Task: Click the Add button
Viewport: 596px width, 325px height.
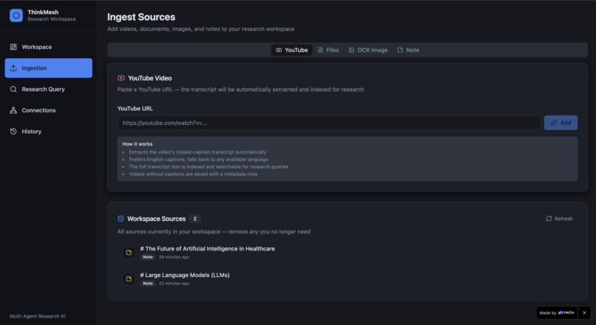Action: click(561, 123)
